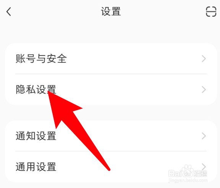This screenshot has width=220, height=188.
Task: Click divider between 通知设置 and 通用设置
Action: (111, 151)
